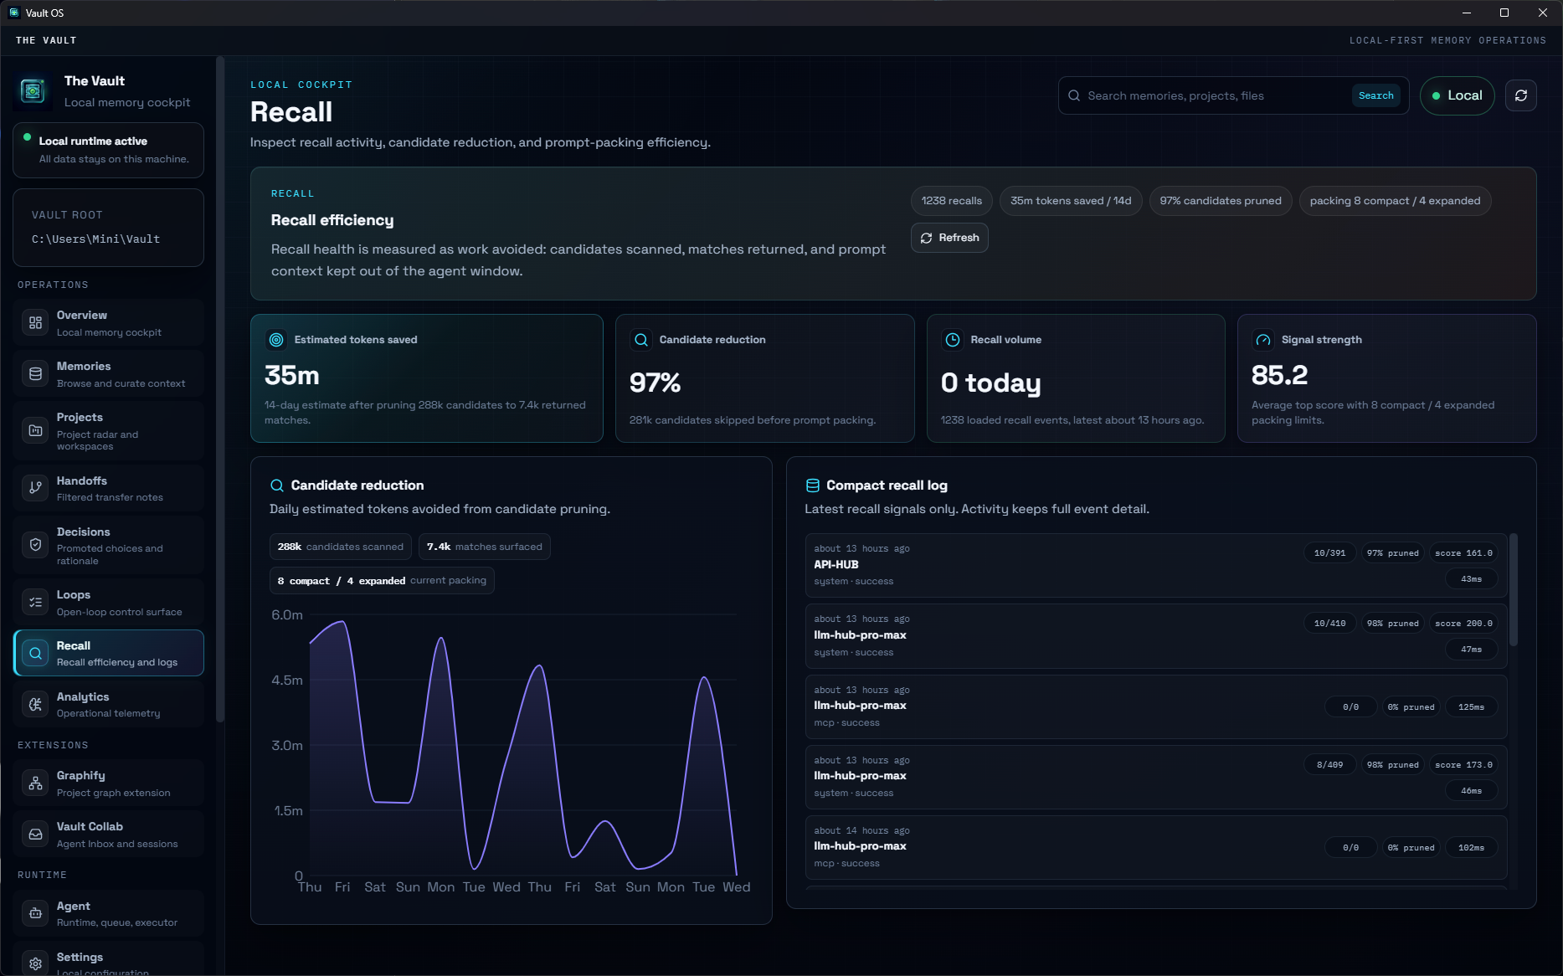This screenshot has width=1563, height=976.
Task: Go to Memories section
Action: coord(109,374)
